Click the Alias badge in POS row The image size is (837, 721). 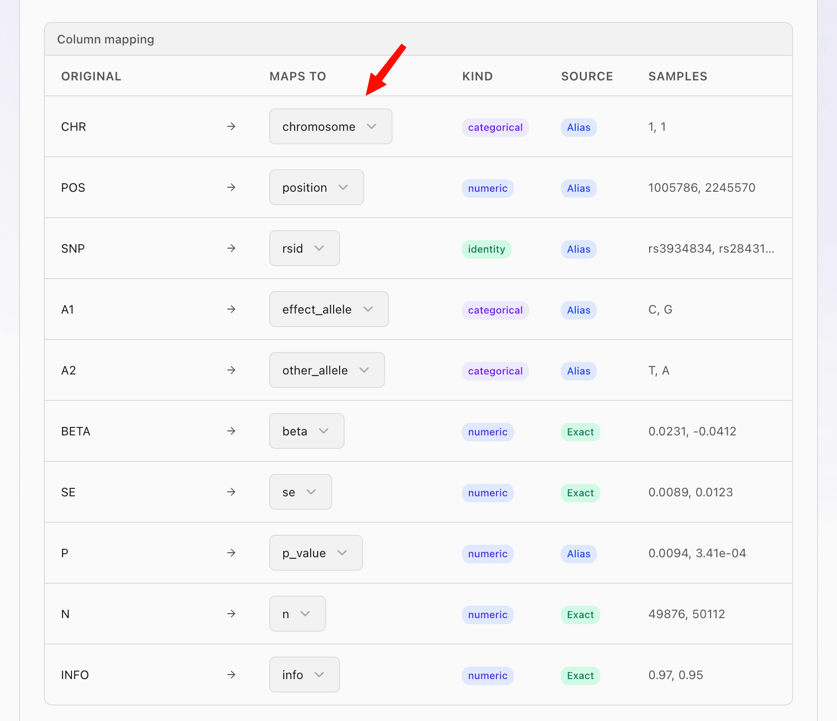pos(578,188)
